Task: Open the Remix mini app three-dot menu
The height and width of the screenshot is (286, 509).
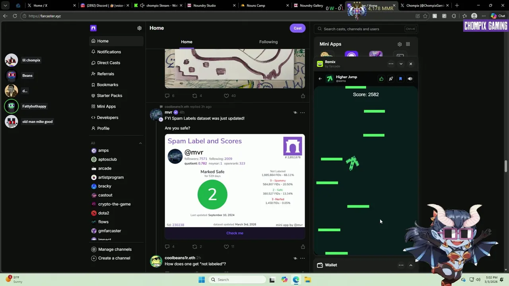Action: coord(391,64)
